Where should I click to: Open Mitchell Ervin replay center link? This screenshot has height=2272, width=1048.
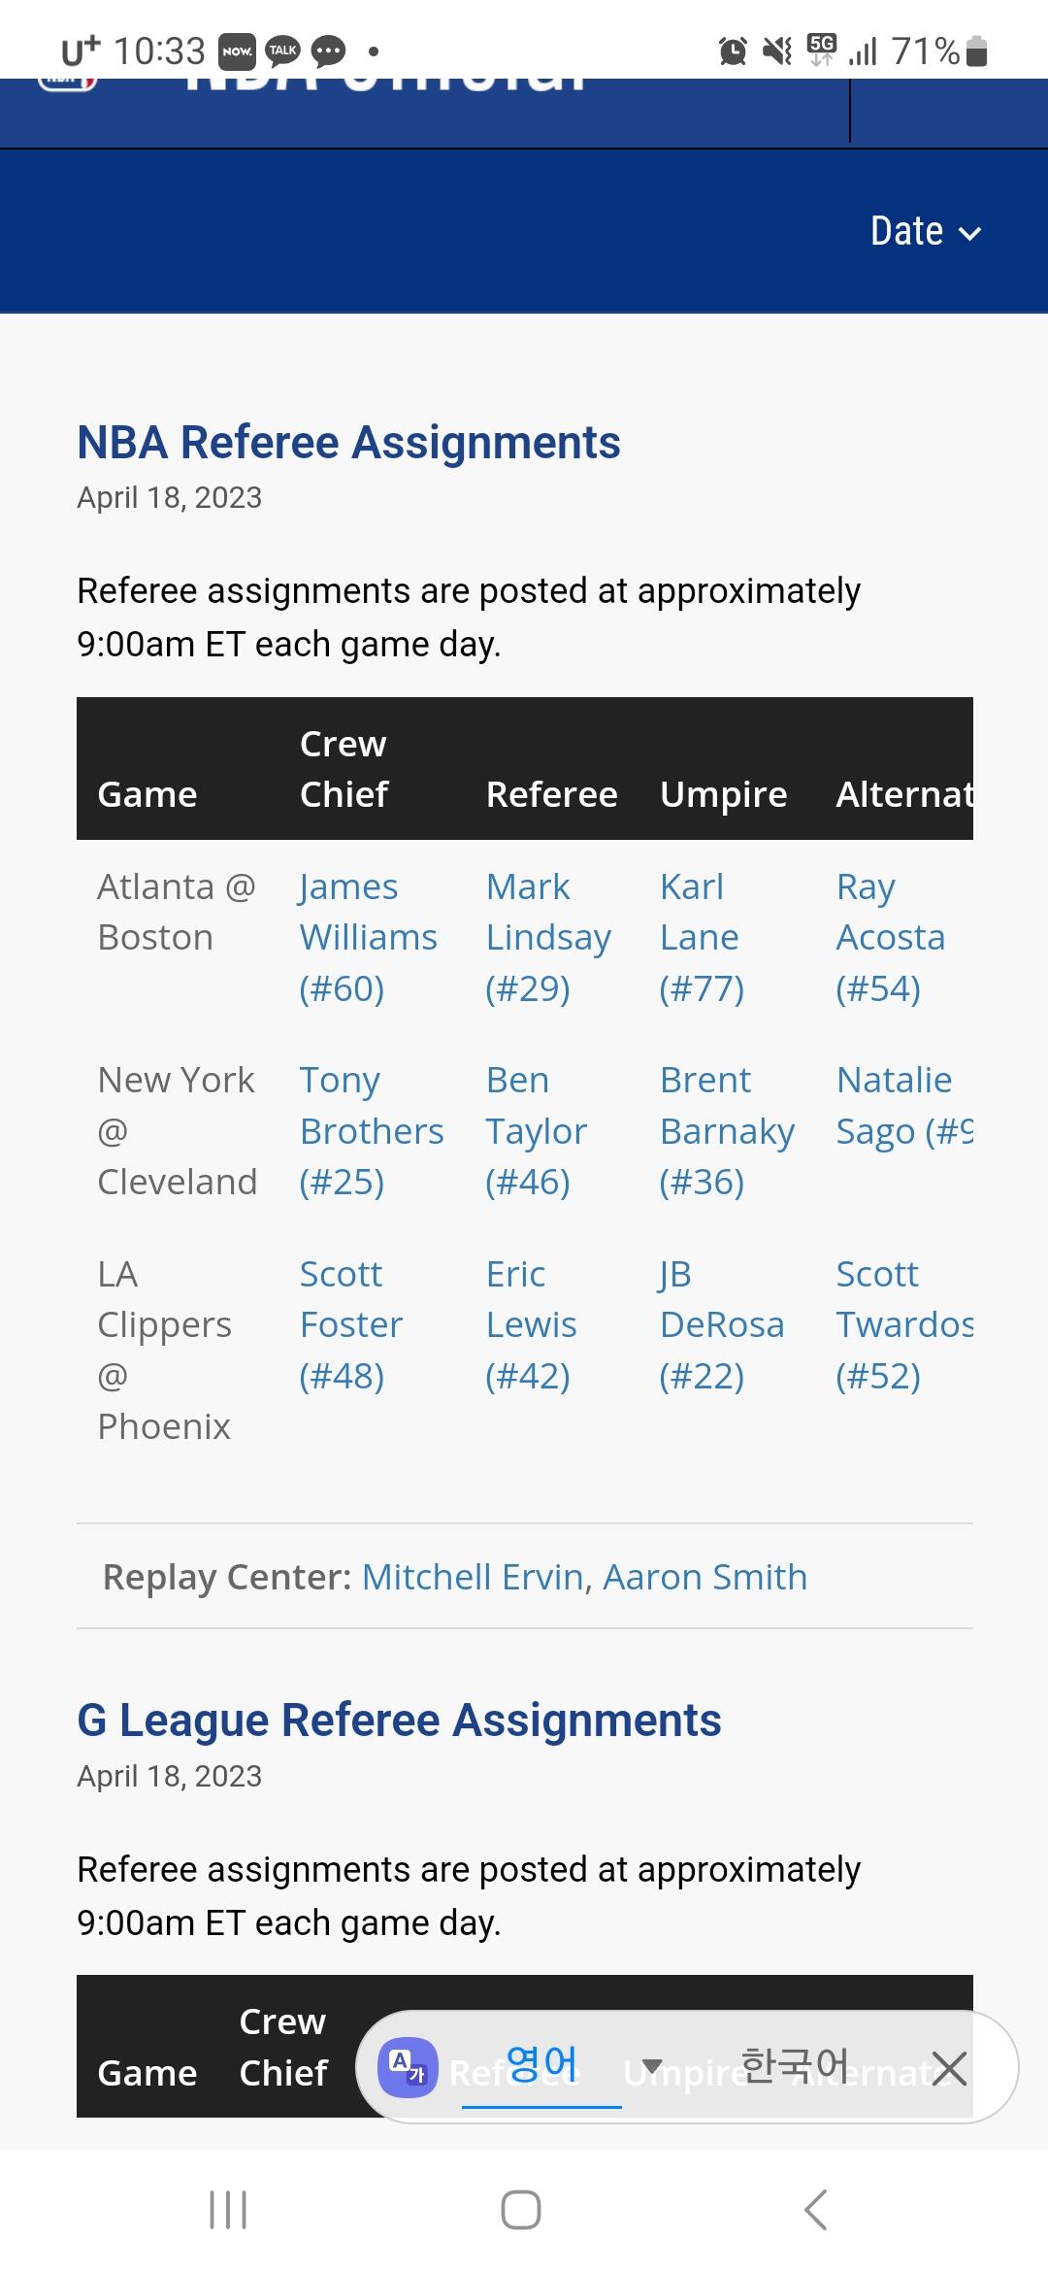tap(472, 1577)
